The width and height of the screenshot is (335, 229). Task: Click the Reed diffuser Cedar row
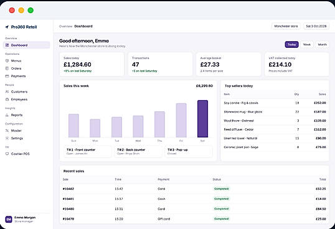pyautogui.click(x=275, y=129)
